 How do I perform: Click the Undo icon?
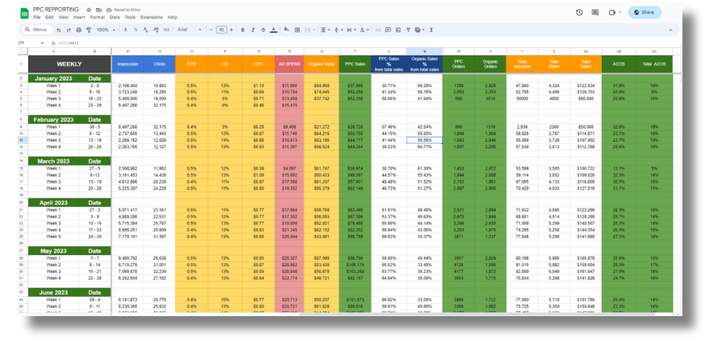click(58, 30)
